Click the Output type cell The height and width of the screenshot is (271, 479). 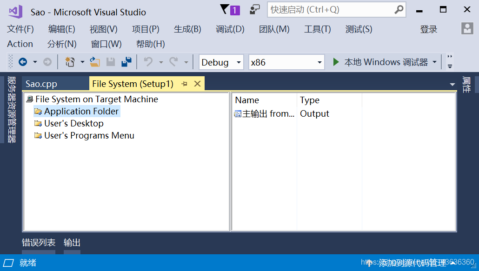click(314, 113)
